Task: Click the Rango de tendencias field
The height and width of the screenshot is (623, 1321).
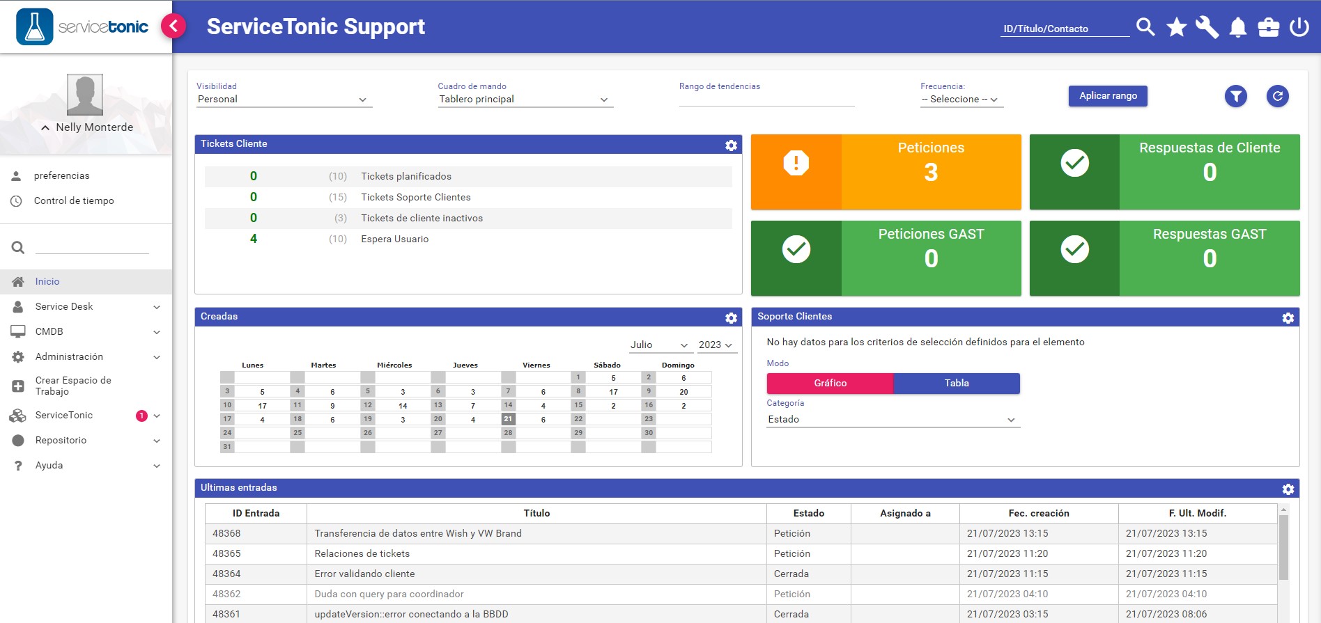Action: pos(766,100)
